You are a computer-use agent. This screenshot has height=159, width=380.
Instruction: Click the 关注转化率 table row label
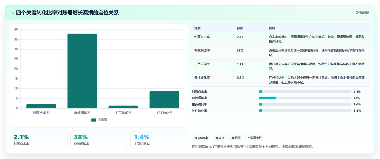pos(202,78)
